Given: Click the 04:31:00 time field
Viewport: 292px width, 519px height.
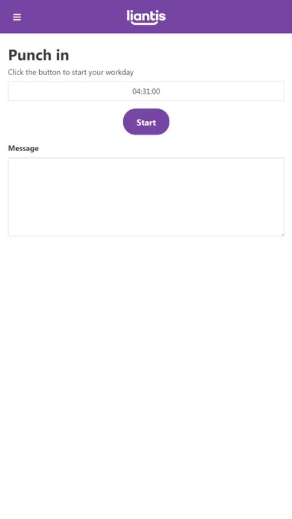Looking at the screenshot, I should tap(146, 91).
